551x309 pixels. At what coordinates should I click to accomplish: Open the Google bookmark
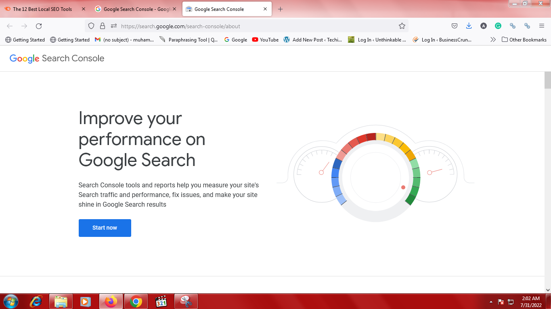pos(236,40)
